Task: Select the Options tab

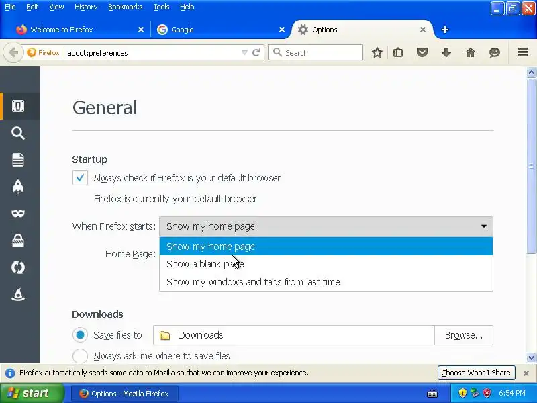Action: [x=362, y=30]
